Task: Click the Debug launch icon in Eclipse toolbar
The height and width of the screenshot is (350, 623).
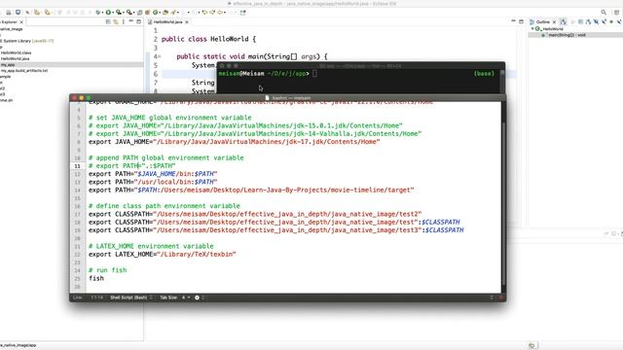Action: pos(97,13)
